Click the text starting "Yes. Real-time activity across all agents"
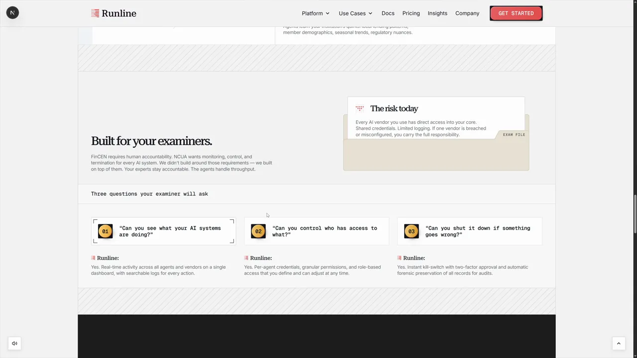The height and width of the screenshot is (358, 637). click(158, 270)
